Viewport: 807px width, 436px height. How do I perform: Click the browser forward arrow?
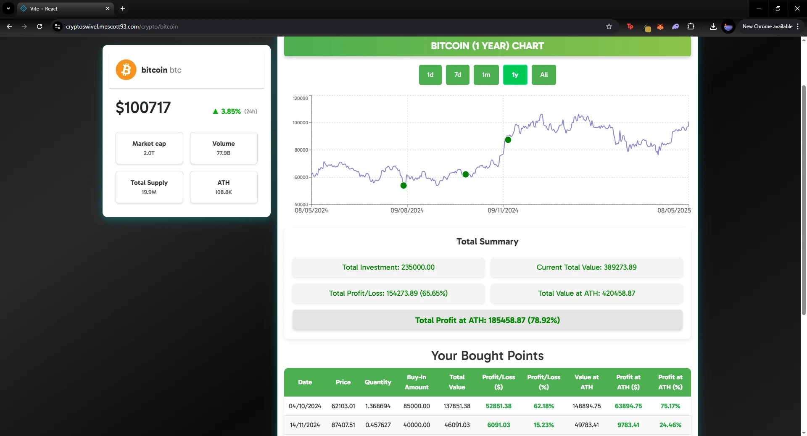click(x=24, y=26)
